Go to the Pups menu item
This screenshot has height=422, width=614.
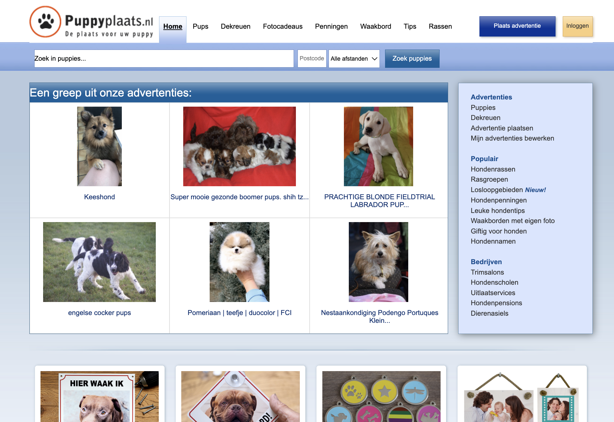[x=201, y=26]
